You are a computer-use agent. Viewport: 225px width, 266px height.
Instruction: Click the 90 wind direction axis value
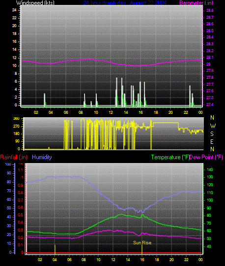[17, 141]
